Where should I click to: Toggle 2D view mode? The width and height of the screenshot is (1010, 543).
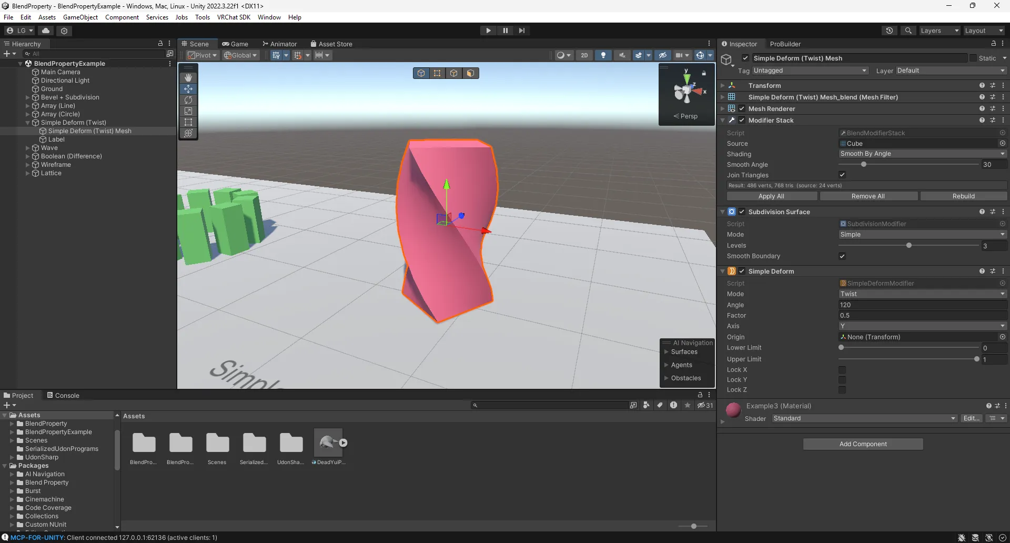point(584,55)
